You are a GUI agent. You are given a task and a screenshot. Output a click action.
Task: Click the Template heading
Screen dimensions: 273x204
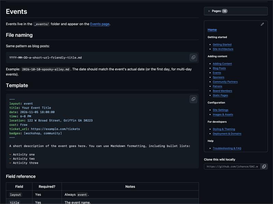click(x=17, y=86)
